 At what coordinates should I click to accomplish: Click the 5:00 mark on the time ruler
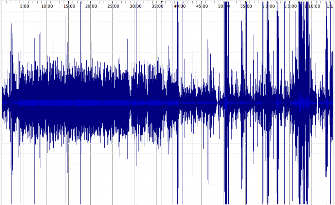[25, 6]
